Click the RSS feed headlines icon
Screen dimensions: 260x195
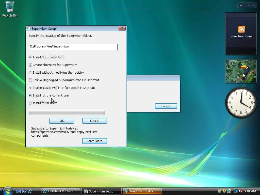(241, 29)
